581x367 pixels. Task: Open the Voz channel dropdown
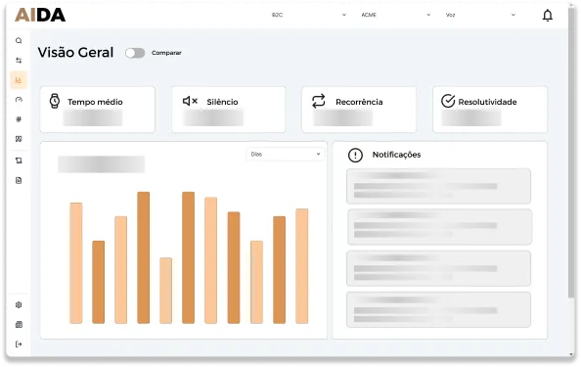[x=480, y=15]
